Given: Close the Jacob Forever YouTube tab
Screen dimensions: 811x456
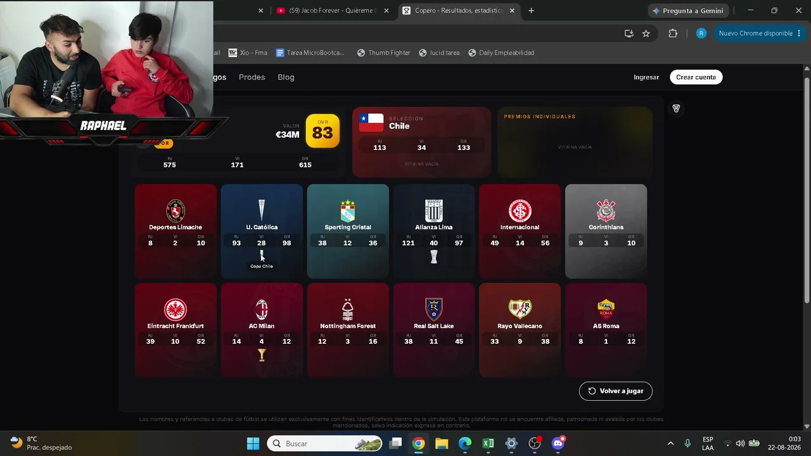Looking at the screenshot, I should pos(386,11).
